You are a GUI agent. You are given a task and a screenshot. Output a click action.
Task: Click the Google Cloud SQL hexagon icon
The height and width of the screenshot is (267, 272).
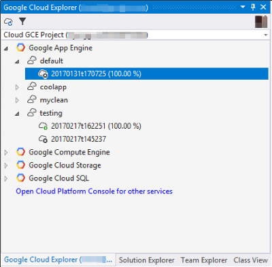coord(20,178)
